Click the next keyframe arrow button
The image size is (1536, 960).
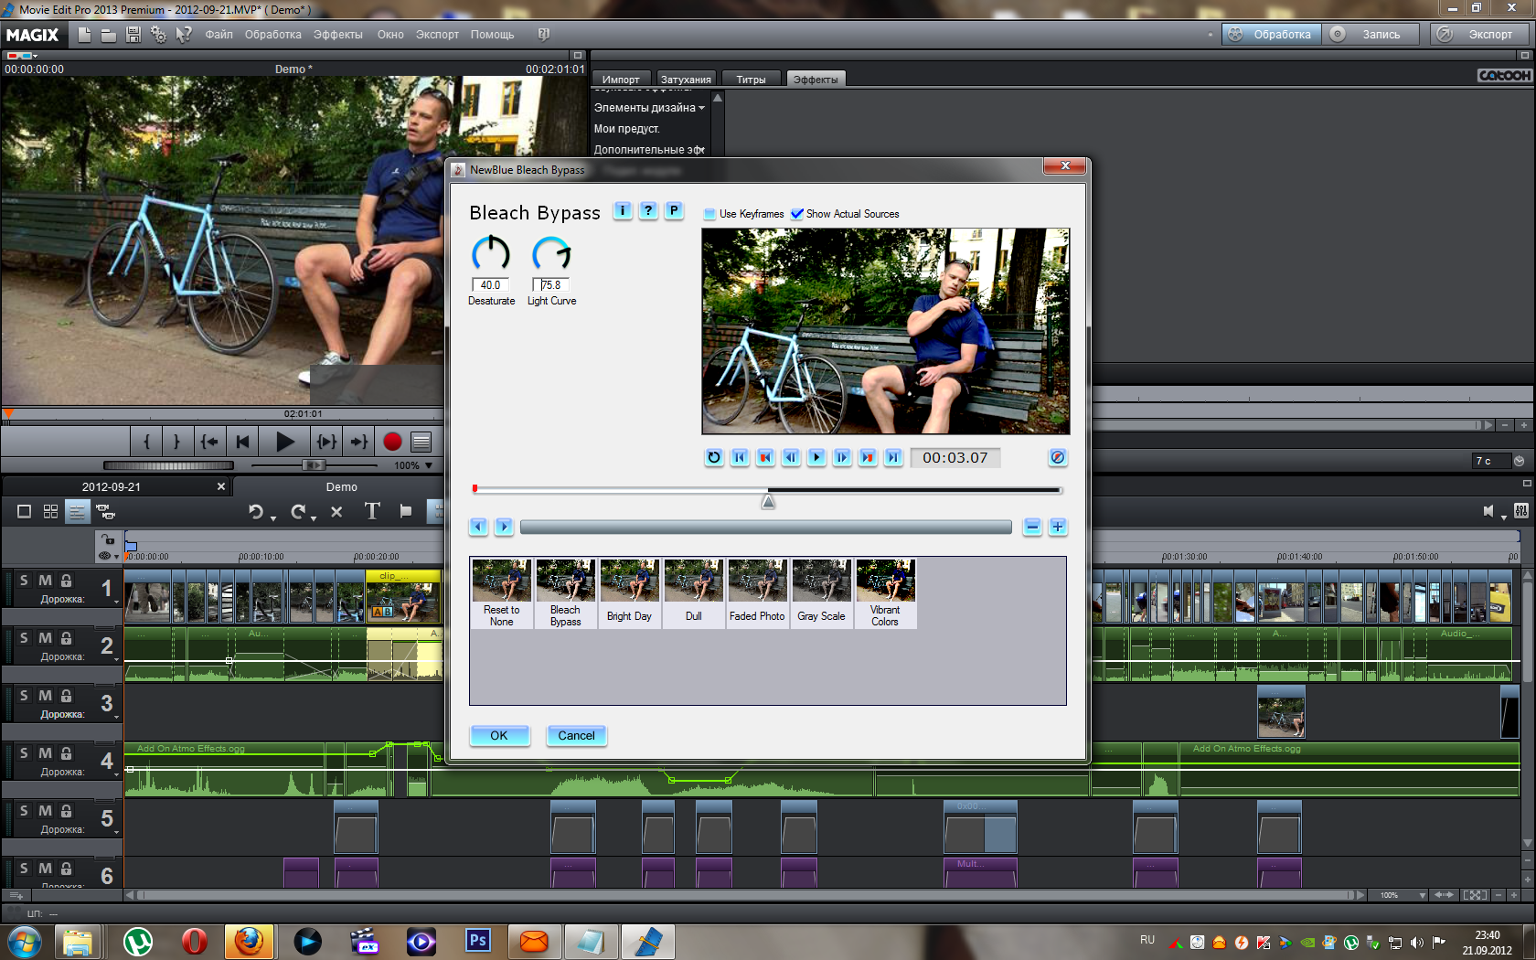click(504, 527)
